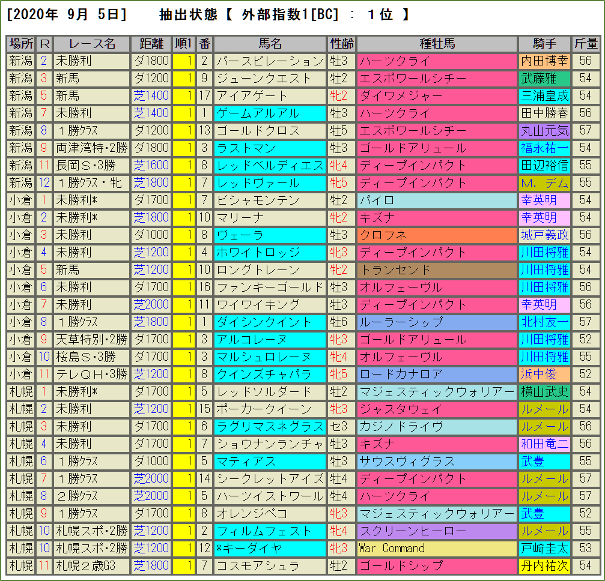The width and height of the screenshot is (605, 581).
Task: Open horse パースピレーション in the first row
Action: tap(270, 61)
